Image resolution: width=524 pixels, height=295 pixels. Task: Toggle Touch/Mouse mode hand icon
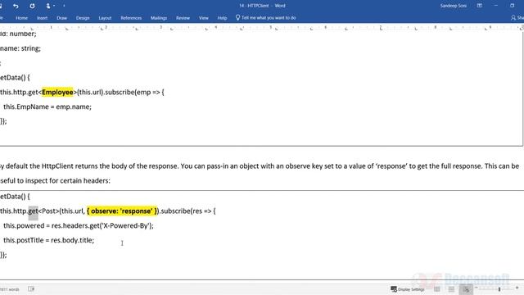pyautogui.click(x=48, y=6)
